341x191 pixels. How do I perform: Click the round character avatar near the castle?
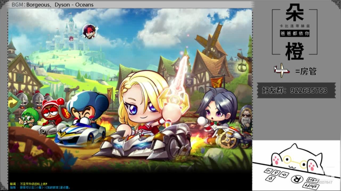[x=90, y=32]
